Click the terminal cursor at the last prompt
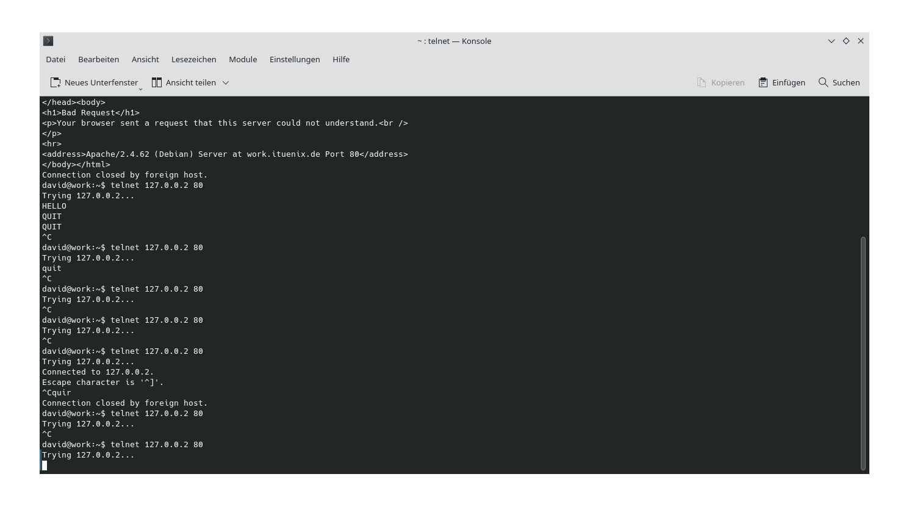The height and width of the screenshot is (521, 909). (x=45, y=465)
